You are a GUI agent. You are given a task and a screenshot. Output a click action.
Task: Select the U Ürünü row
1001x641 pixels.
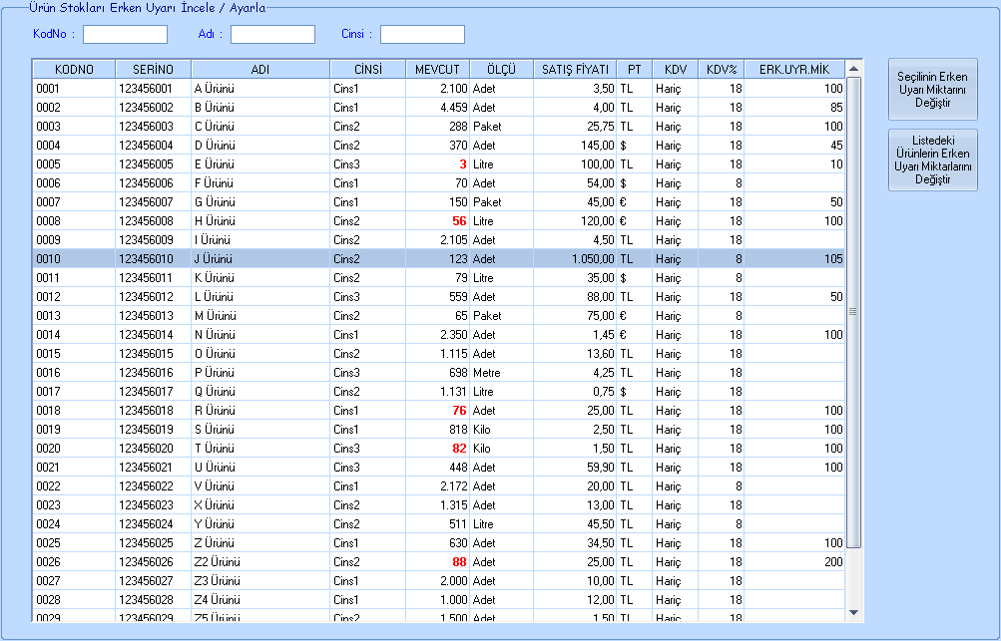click(x=438, y=468)
